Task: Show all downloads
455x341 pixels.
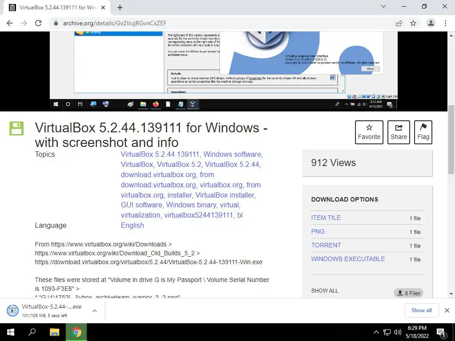Action: click(x=421, y=310)
